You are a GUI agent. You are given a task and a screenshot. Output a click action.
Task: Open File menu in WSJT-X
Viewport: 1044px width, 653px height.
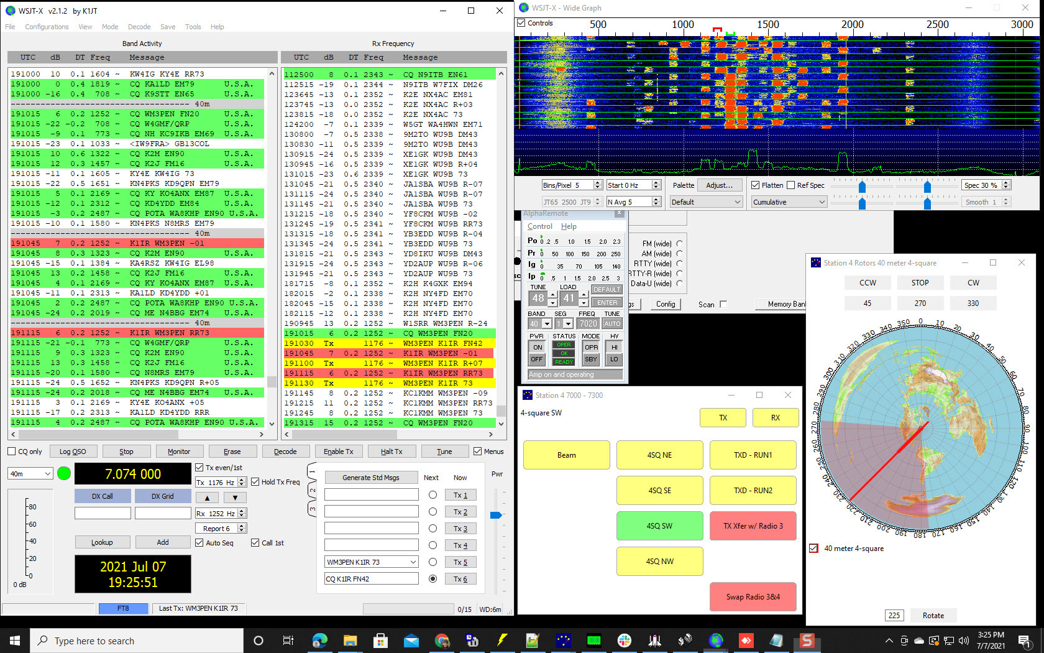pyautogui.click(x=10, y=27)
